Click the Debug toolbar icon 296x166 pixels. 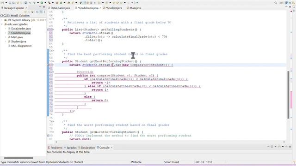coord(34,3)
